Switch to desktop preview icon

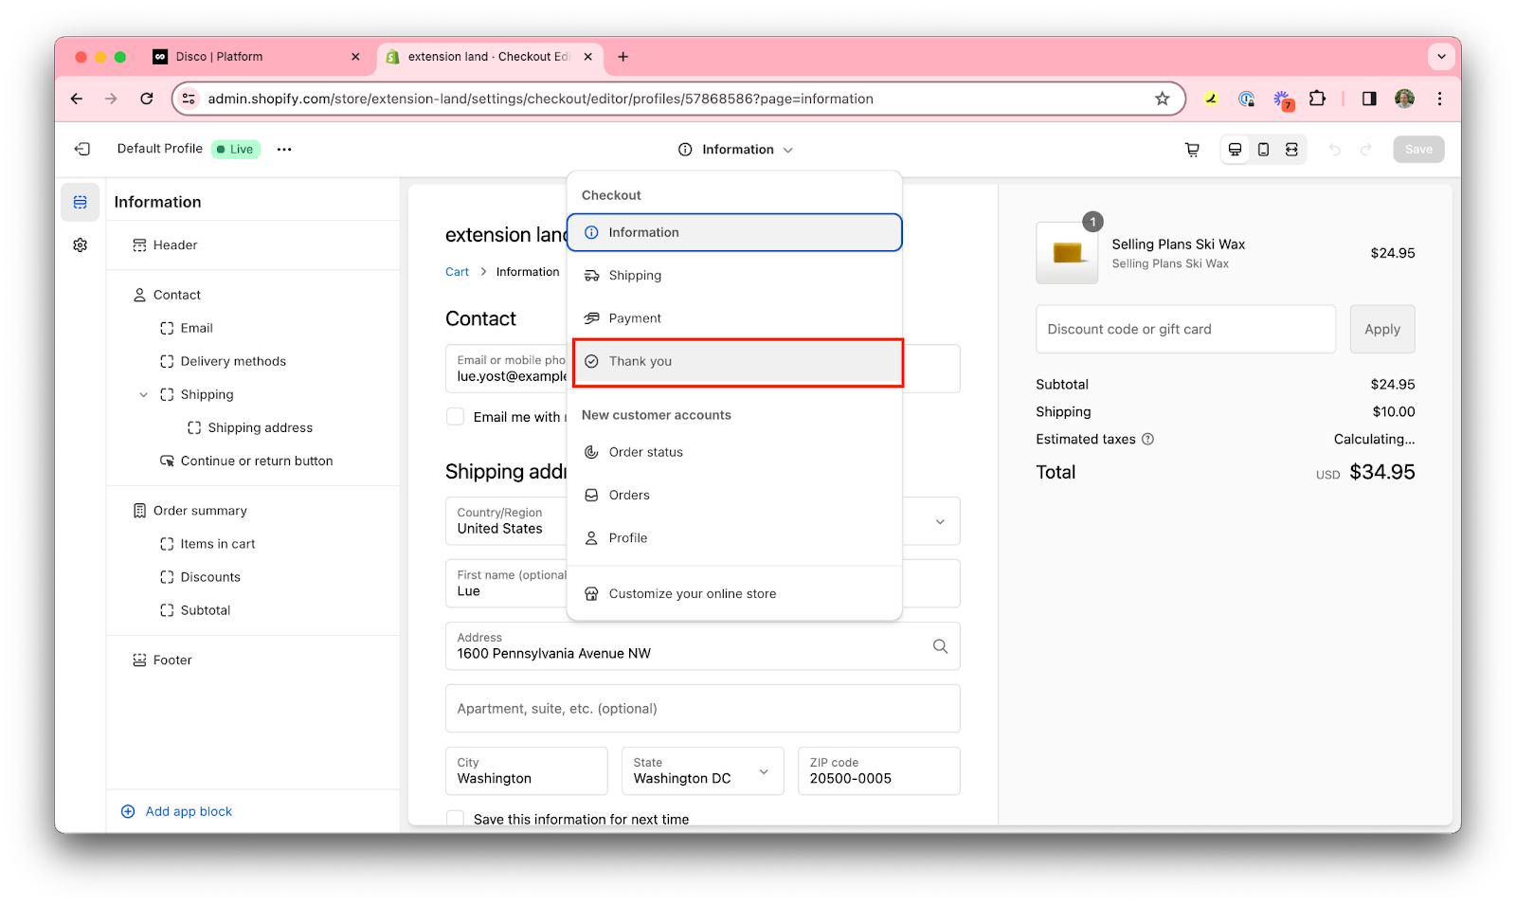1235,150
